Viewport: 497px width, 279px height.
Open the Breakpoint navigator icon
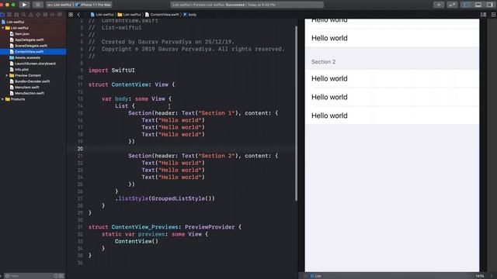tap(52, 15)
